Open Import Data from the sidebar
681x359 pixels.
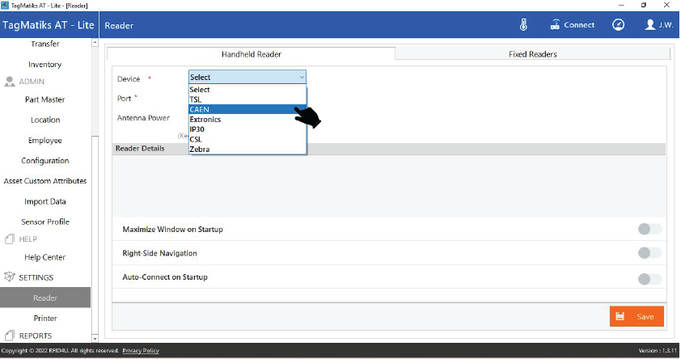pyautogui.click(x=45, y=201)
